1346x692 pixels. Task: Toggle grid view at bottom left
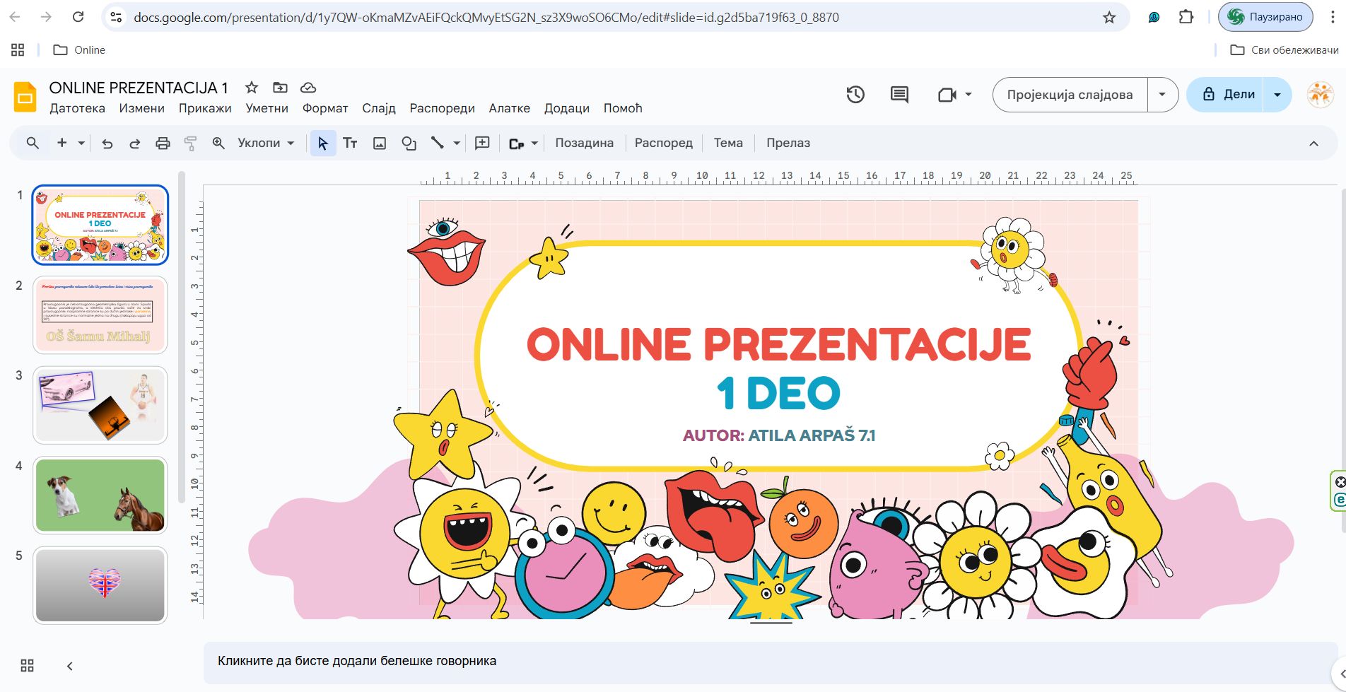[x=27, y=666]
